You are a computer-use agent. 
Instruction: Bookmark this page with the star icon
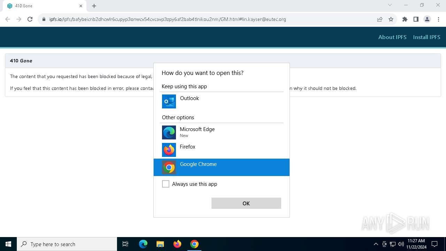(x=391, y=19)
